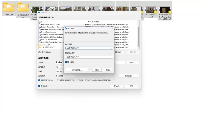Image resolution: width=202 pixels, height=114 pixels.
Task: Select the __MACOSX row name in the list
Action: click(46, 45)
